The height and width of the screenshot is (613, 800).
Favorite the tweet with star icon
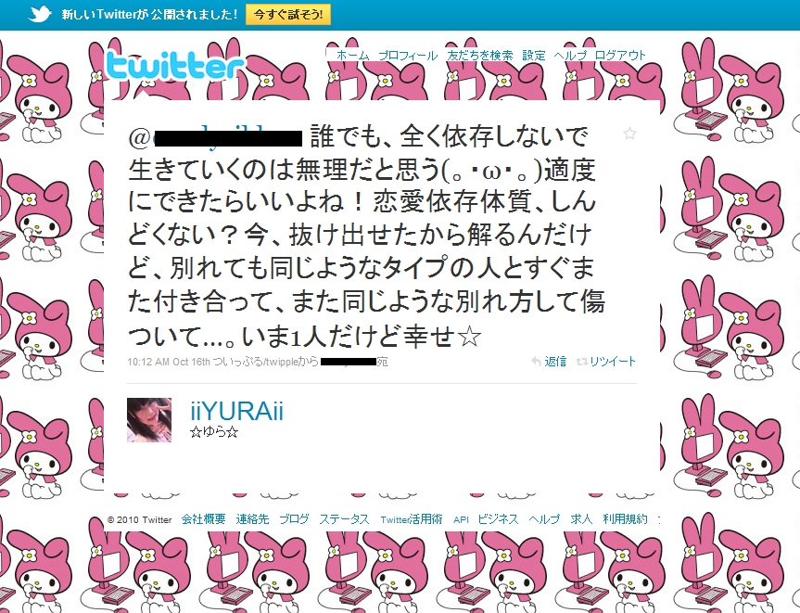[x=629, y=134]
